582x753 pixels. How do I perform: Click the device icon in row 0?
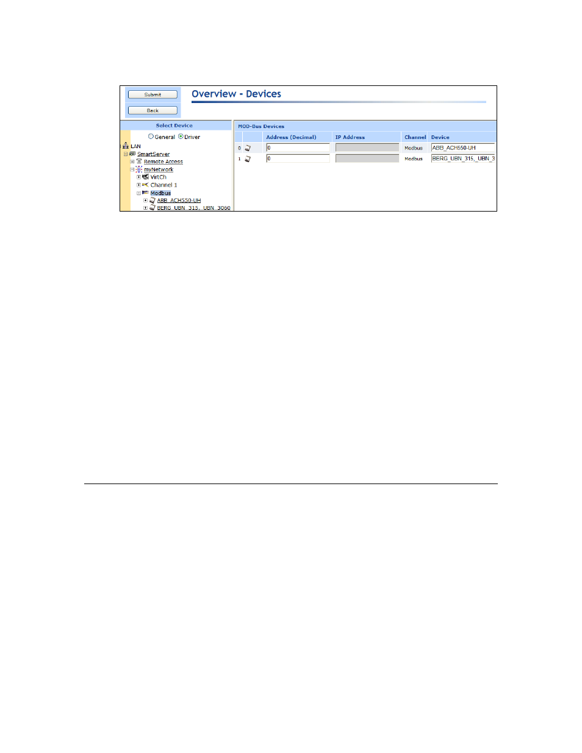(248, 148)
